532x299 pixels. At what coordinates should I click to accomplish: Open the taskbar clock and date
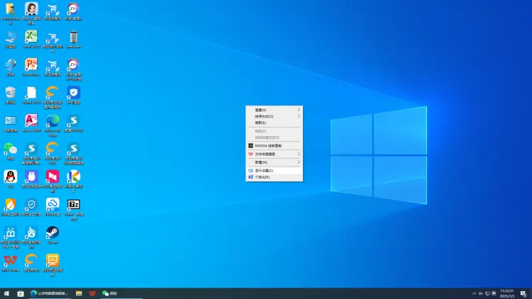pos(507,293)
